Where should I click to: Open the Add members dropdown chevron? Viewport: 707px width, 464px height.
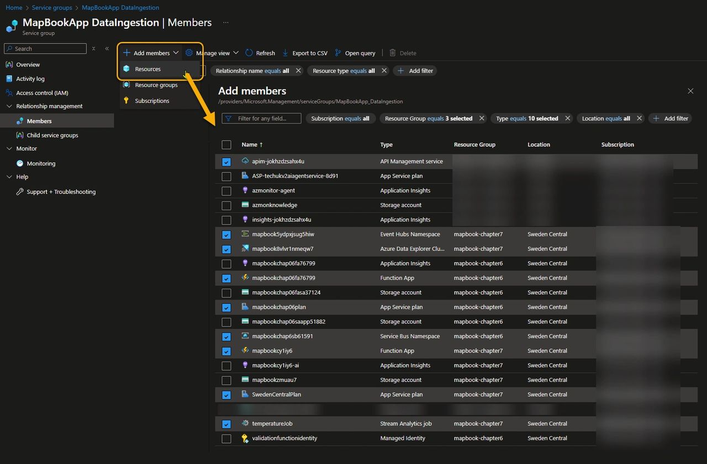176,52
